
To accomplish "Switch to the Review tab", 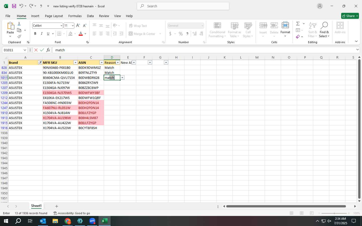I will click(x=104, y=16).
